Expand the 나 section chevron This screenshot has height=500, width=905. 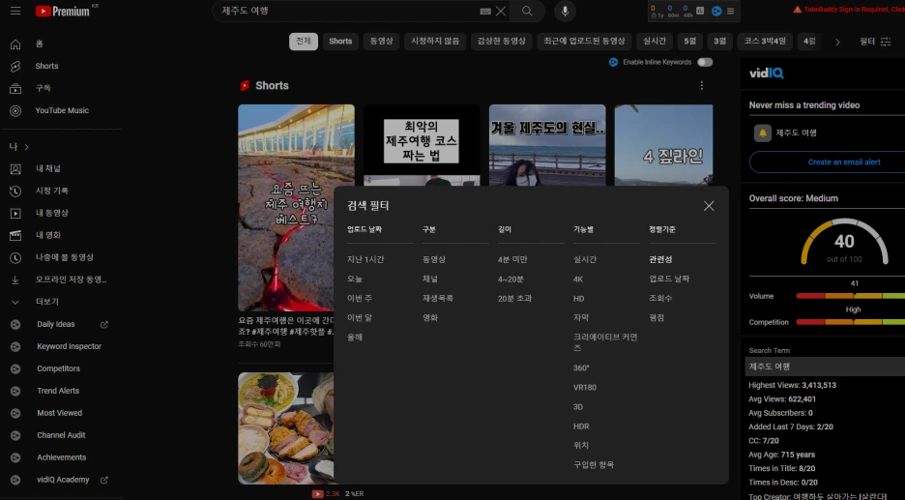pos(26,147)
